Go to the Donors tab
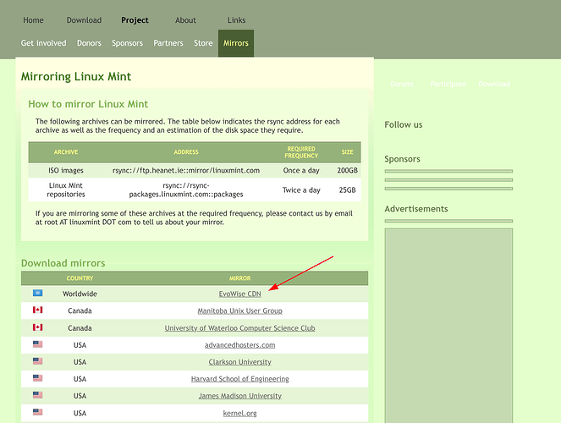561x423 pixels. pyautogui.click(x=89, y=43)
